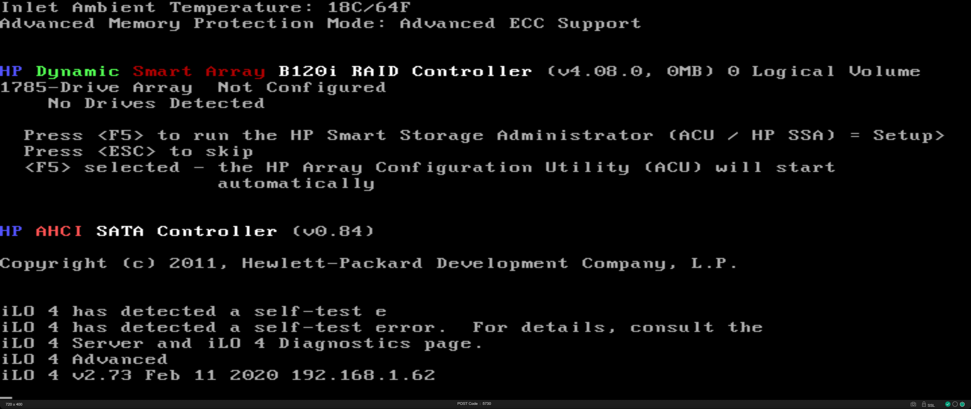Screen dimensions: 971x409
Task: Click the blinking cursor below the iLO lines
Action: [x=6, y=398]
